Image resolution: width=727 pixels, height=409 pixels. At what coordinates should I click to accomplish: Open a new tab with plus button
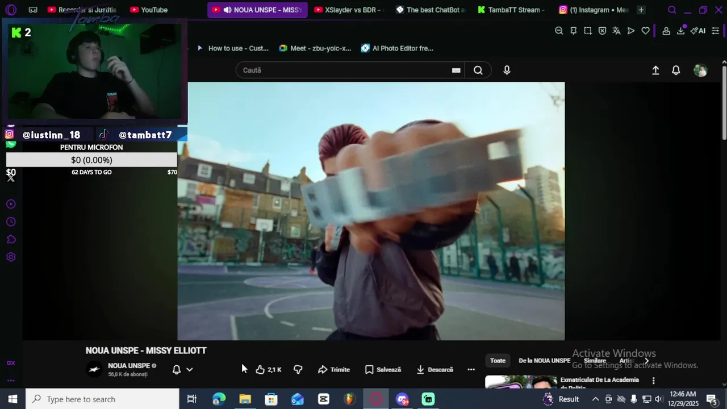tap(641, 10)
